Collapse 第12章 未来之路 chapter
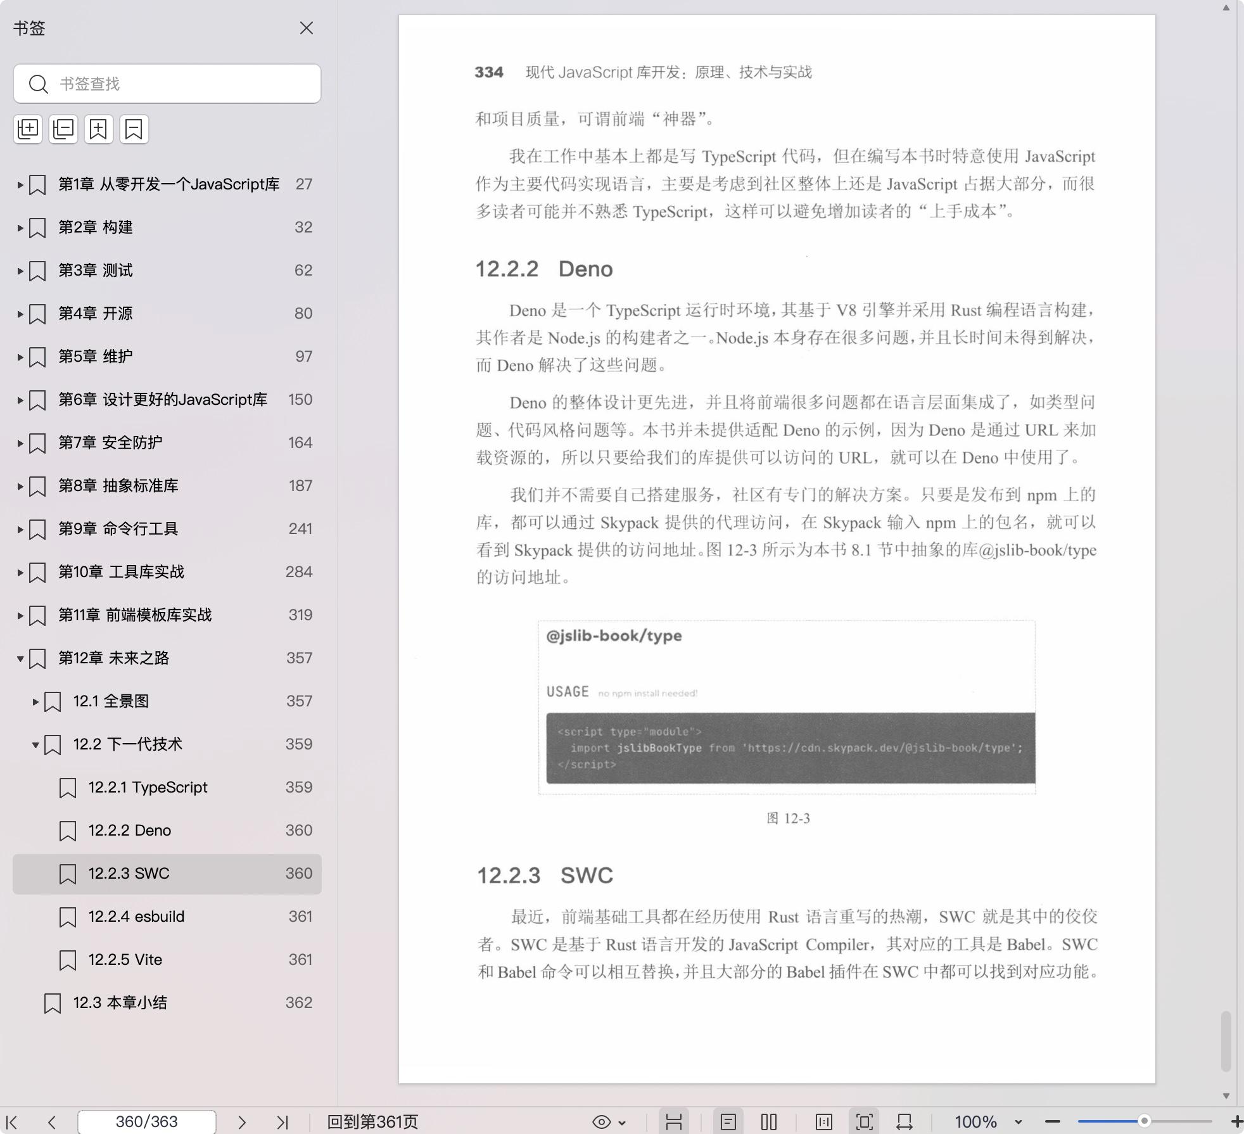This screenshot has width=1244, height=1134. [20, 659]
